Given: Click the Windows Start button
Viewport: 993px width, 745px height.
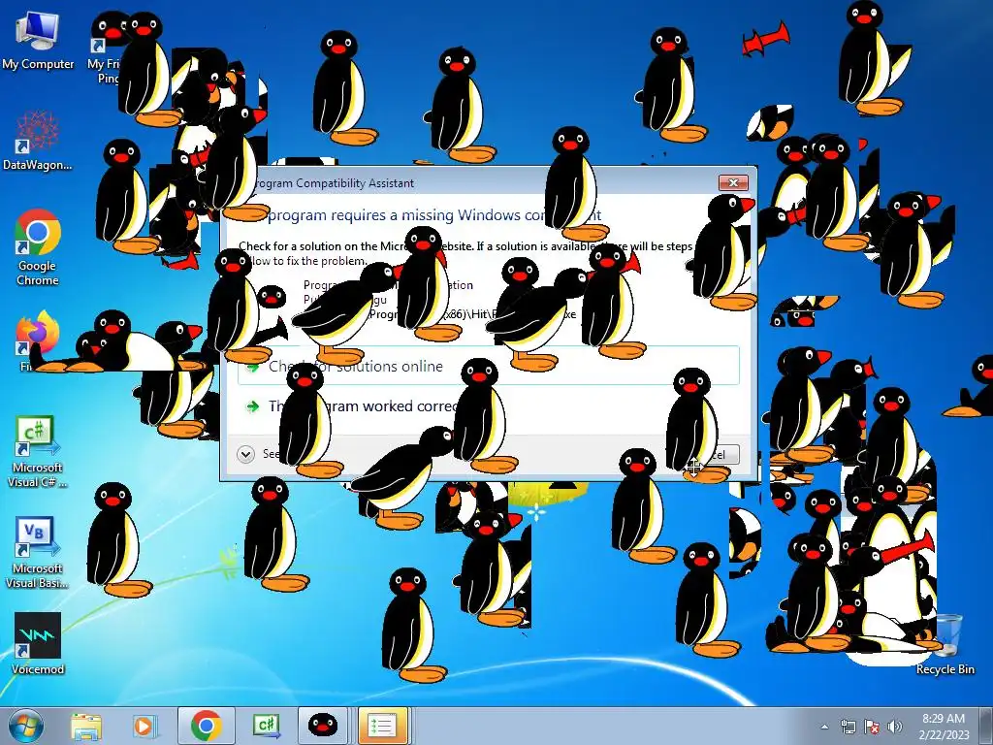Looking at the screenshot, I should [x=26, y=726].
